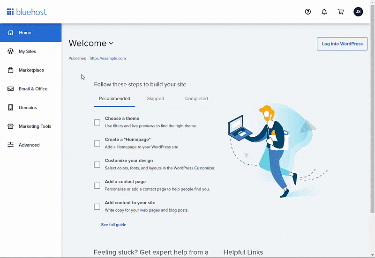This screenshot has height=258, width=375.
Task: Open Marketplace in the sidebar
Action: [30, 70]
